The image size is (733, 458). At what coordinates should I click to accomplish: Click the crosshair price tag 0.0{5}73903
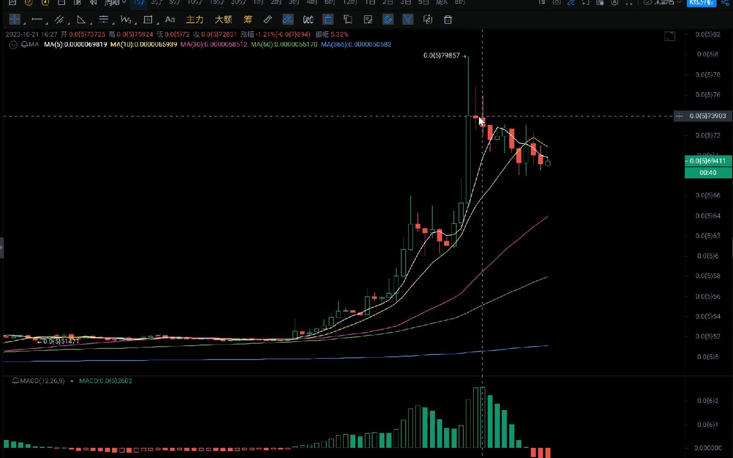pos(708,116)
